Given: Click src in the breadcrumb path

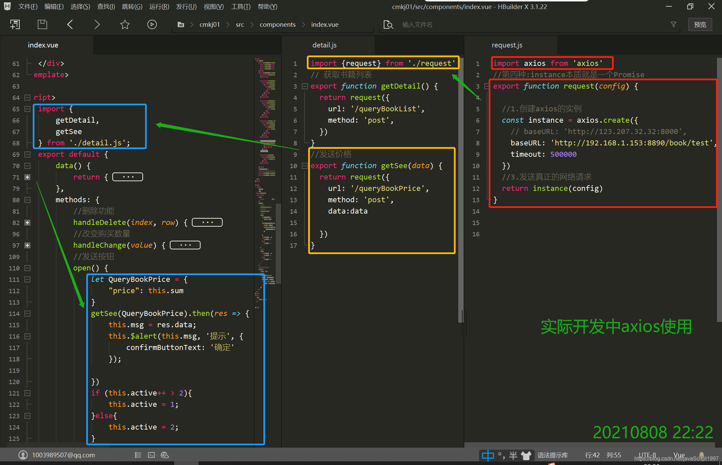Looking at the screenshot, I should pos(240,24).
